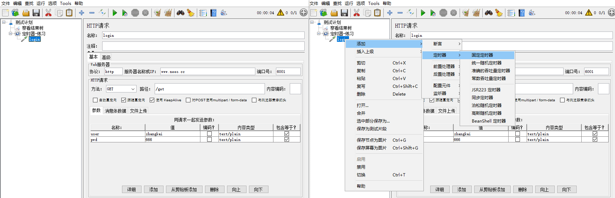Viewport: 615px width, 198px height.
Task: Click Save floppy icon in right window
Action: coord(344,13)
